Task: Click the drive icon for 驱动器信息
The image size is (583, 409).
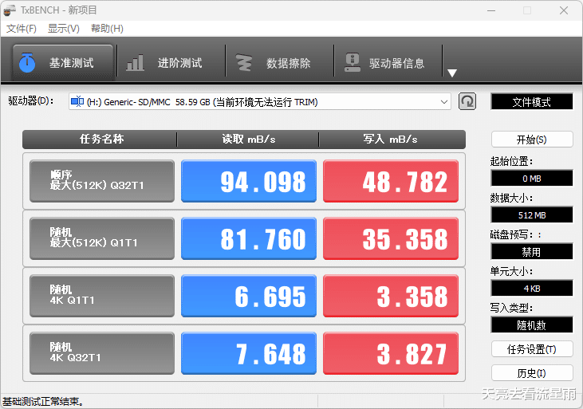Action: pos(353,62)
